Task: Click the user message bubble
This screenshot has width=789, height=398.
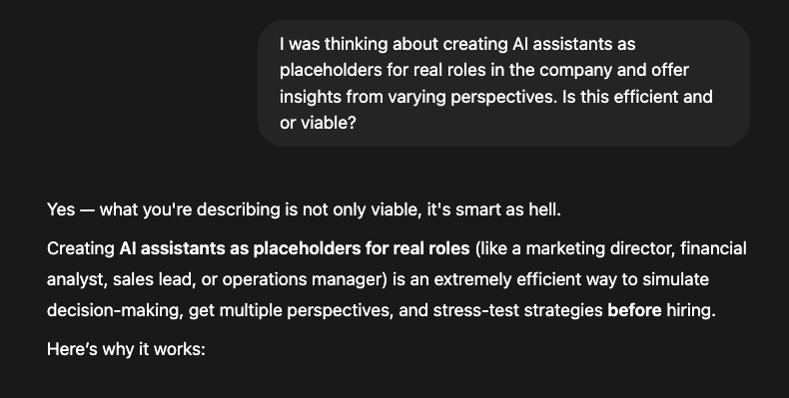Action: tap(503, 84)
